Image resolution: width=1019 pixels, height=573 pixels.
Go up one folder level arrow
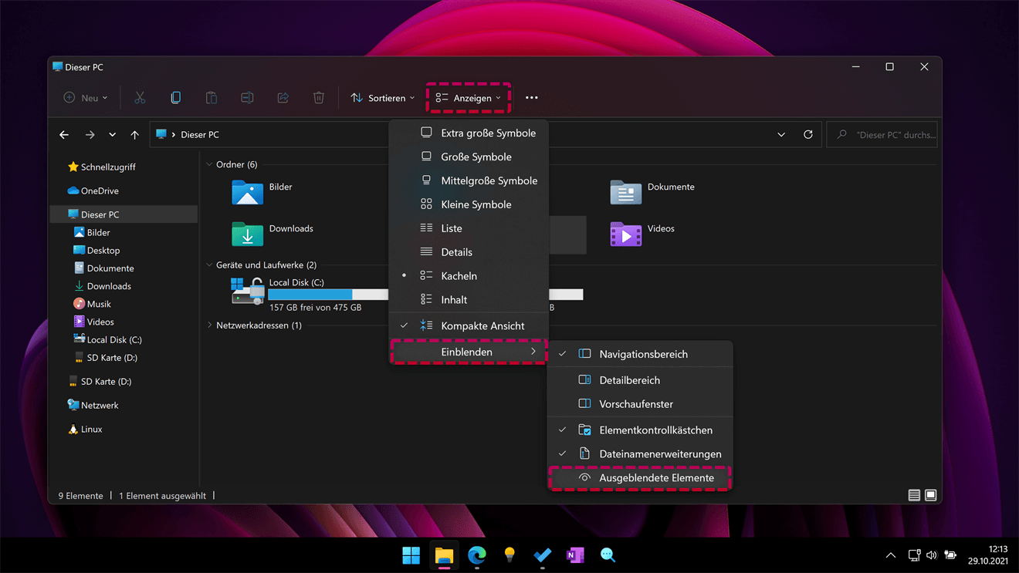pos(135,135)
